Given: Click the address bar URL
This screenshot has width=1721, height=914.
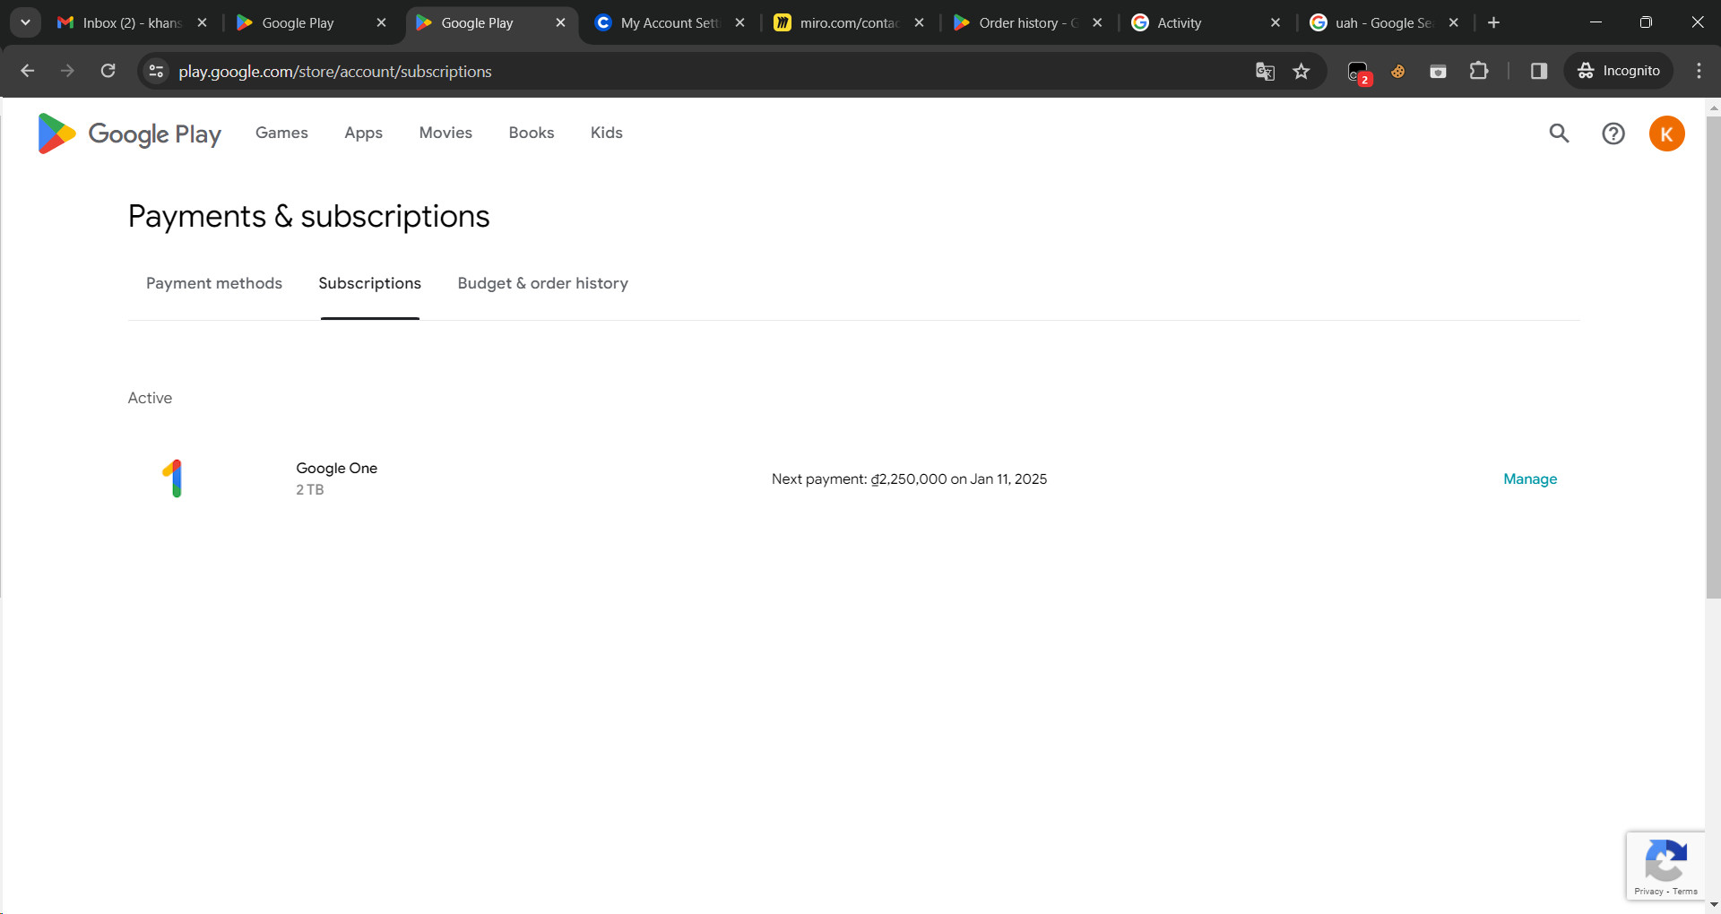Looking at the screenshot, I should [x=335, y=72].
